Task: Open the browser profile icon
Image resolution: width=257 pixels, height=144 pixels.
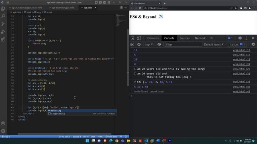Action: [250, 8]
